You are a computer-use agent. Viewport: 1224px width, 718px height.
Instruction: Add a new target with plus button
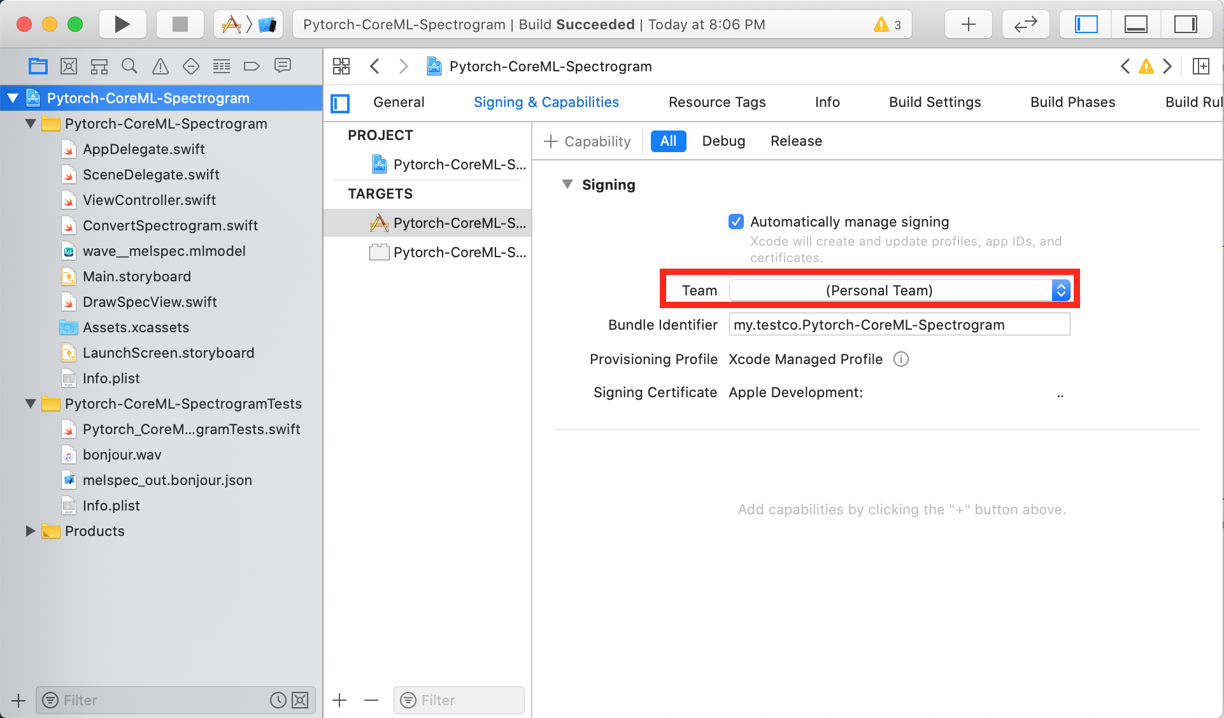(339, 700)
